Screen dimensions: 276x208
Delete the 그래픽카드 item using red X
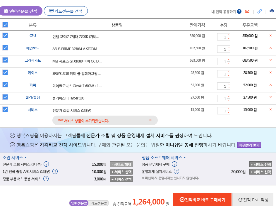coord(270,60)
